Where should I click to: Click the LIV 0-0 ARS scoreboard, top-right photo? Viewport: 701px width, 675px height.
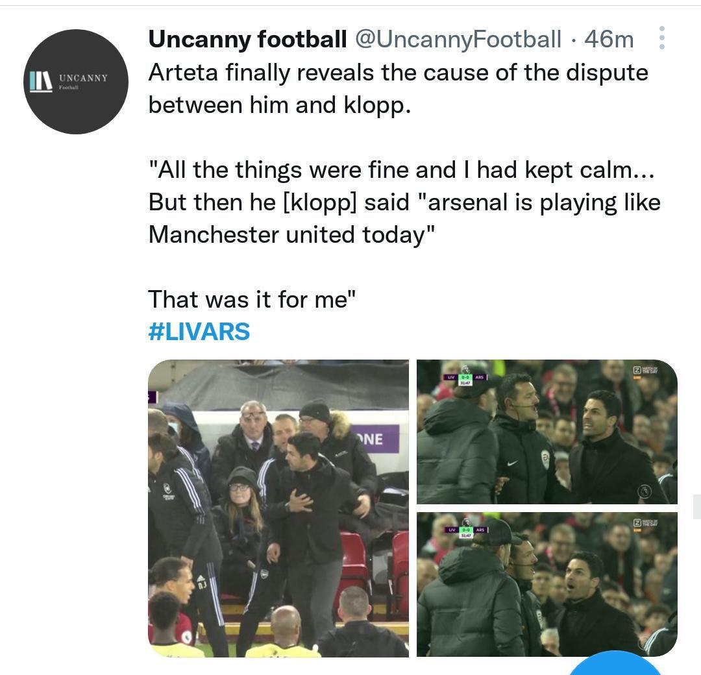465,378
